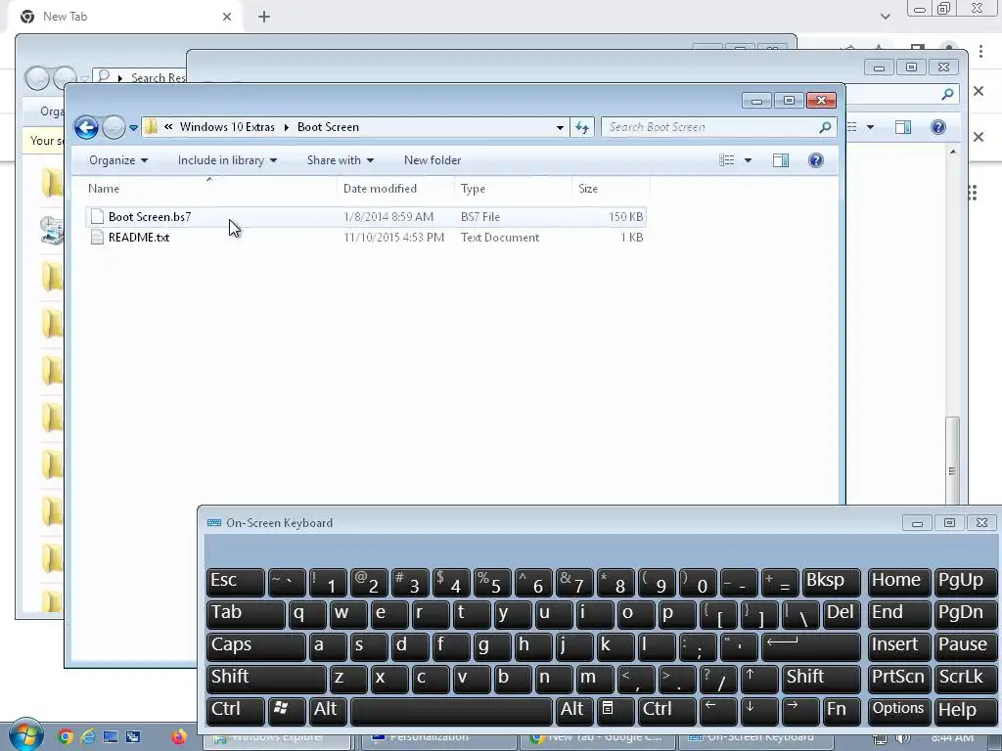Click the scroll up arrow in middle explorer window
The image size is (1002, 751).
click(x=953, y=152)
